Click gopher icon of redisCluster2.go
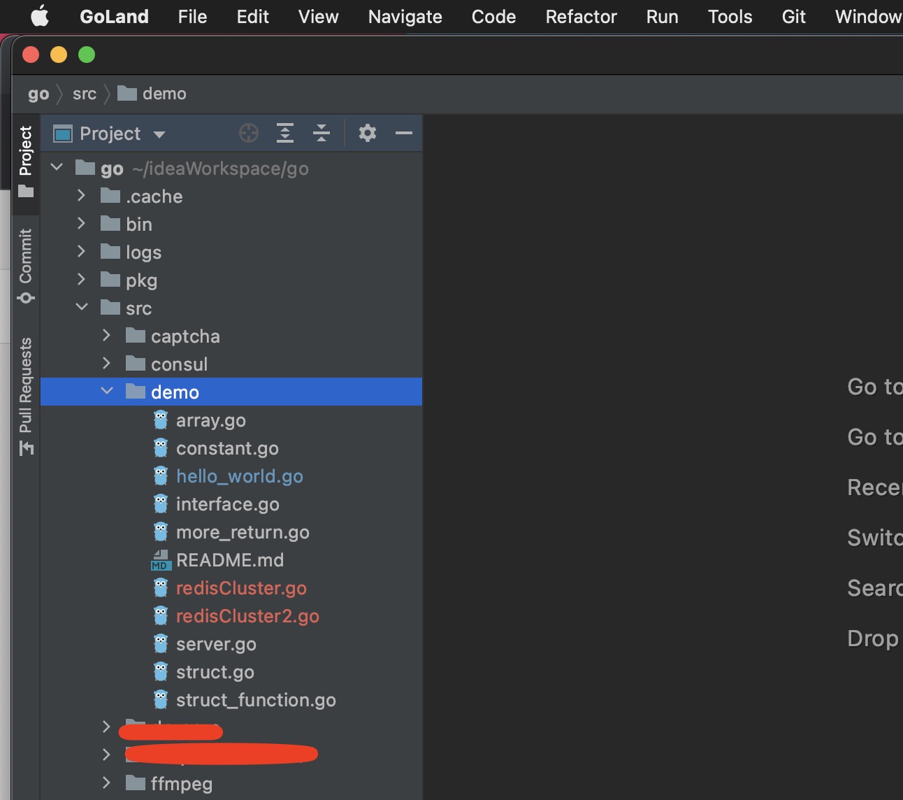 [161, 615]
